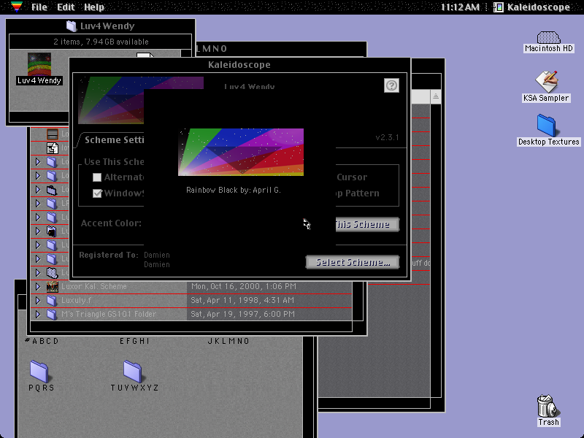Image resolution: width=584 pixels, height=438 pixels.
Task: Click the date 'Sat, Apr 19, 1997, 6:00 PM'
Action: pyautogui.click(x=243, y=314)
